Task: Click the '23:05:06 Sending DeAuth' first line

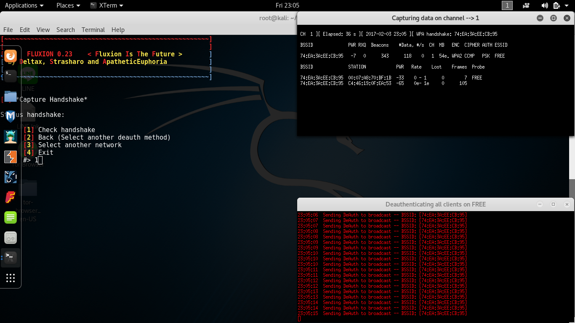Action: [x=382, y=215]
